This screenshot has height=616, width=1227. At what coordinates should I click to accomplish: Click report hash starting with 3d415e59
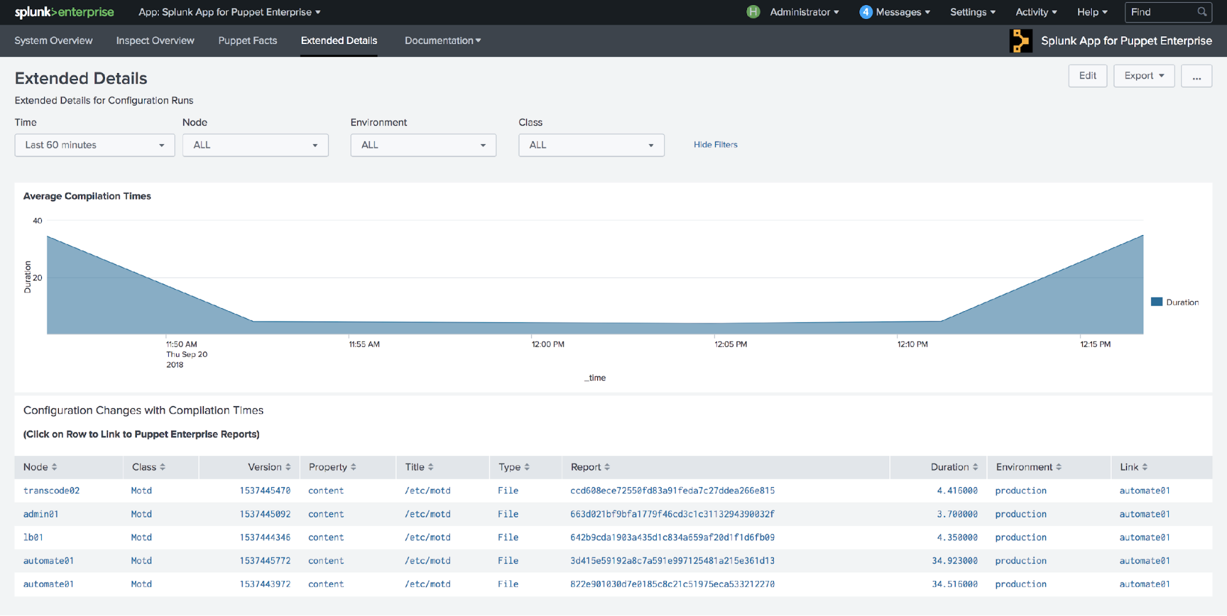[x=672, y=561]
